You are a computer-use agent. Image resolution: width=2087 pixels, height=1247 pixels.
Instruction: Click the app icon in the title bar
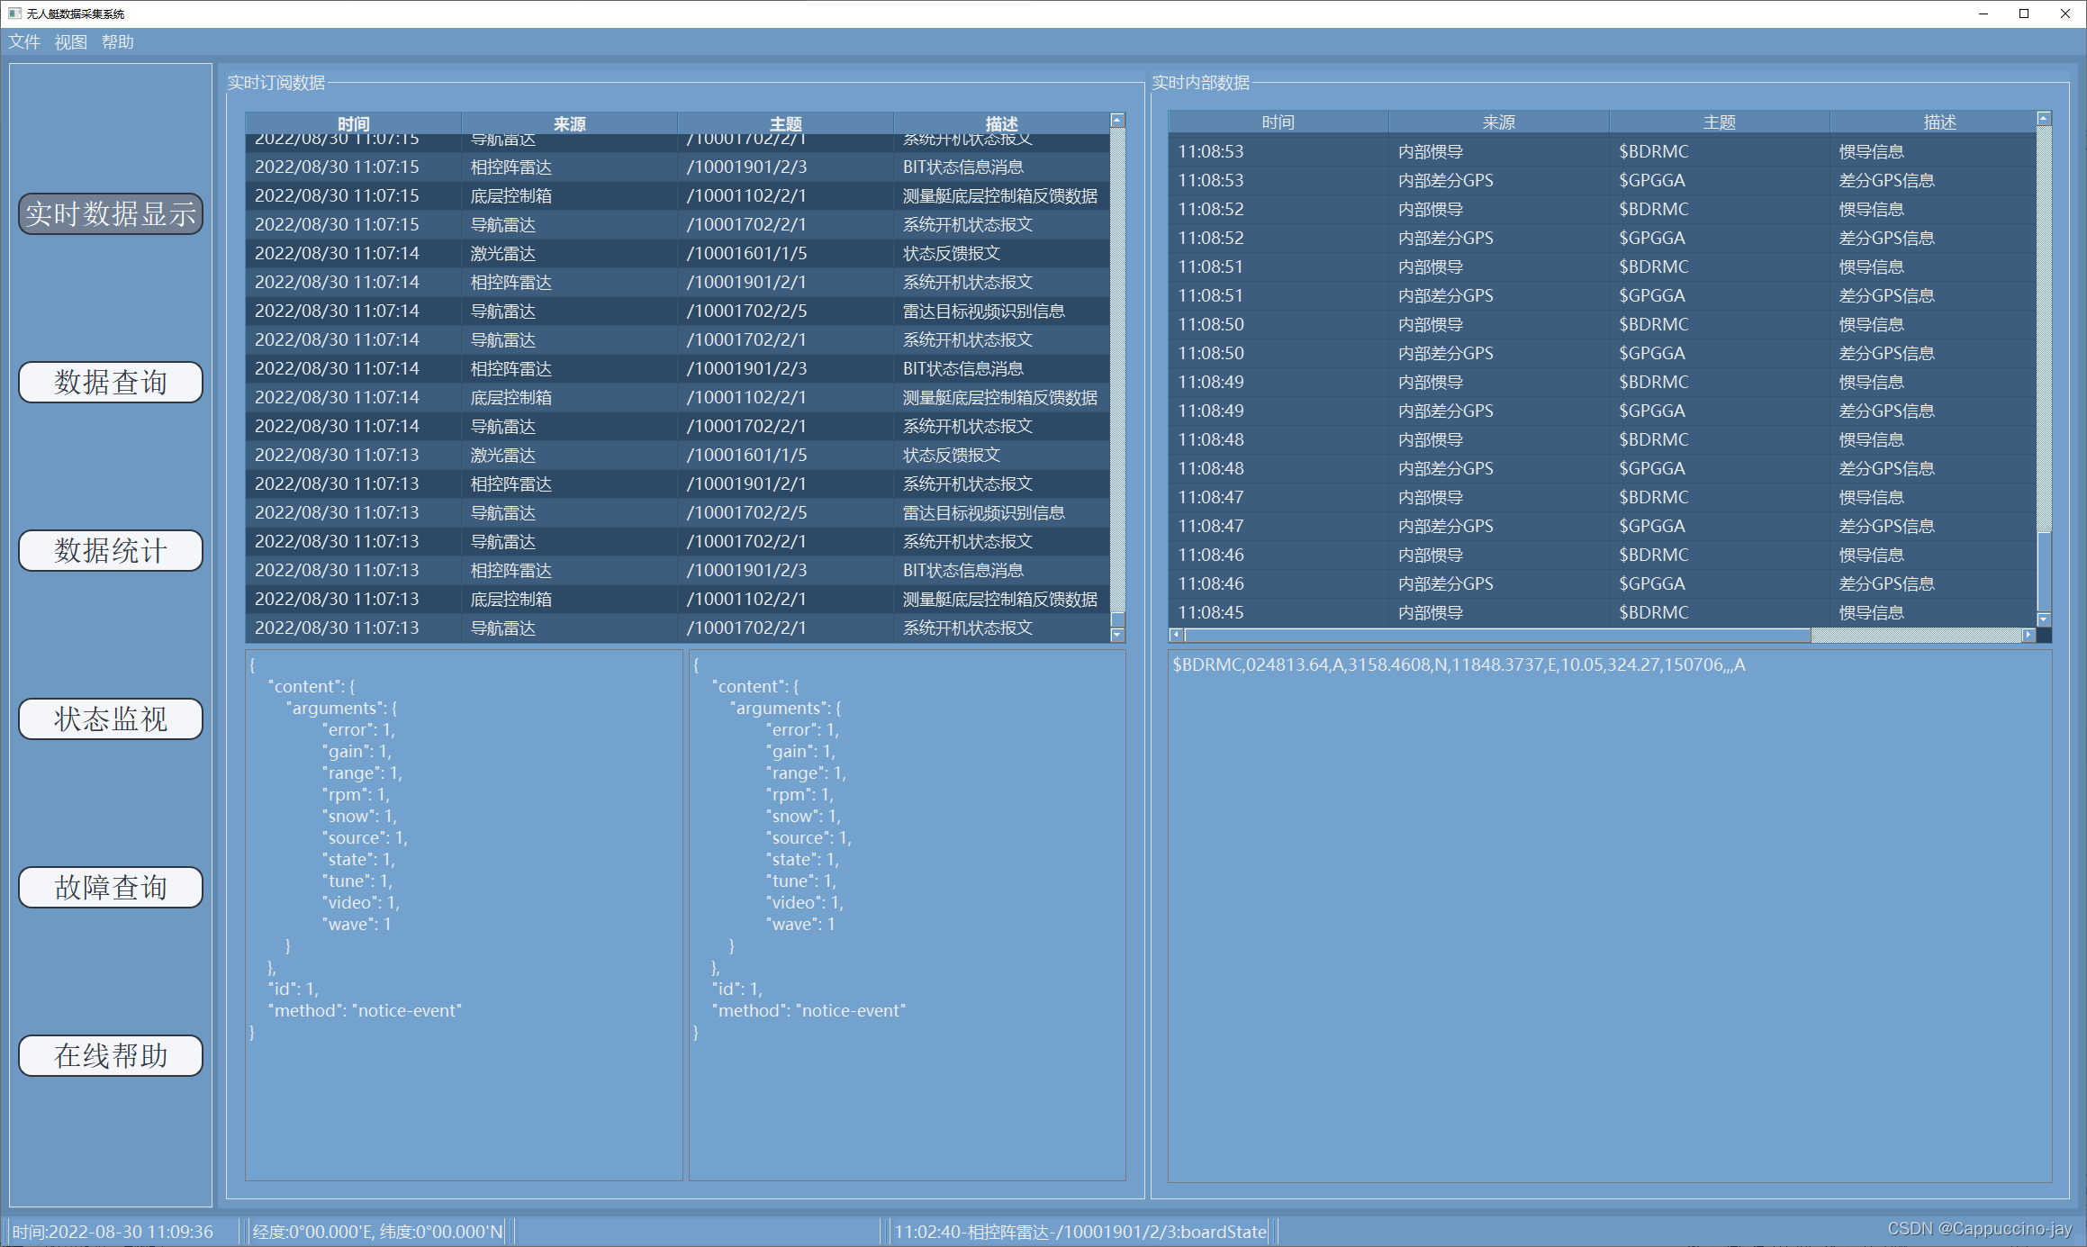tap(14, 14)
